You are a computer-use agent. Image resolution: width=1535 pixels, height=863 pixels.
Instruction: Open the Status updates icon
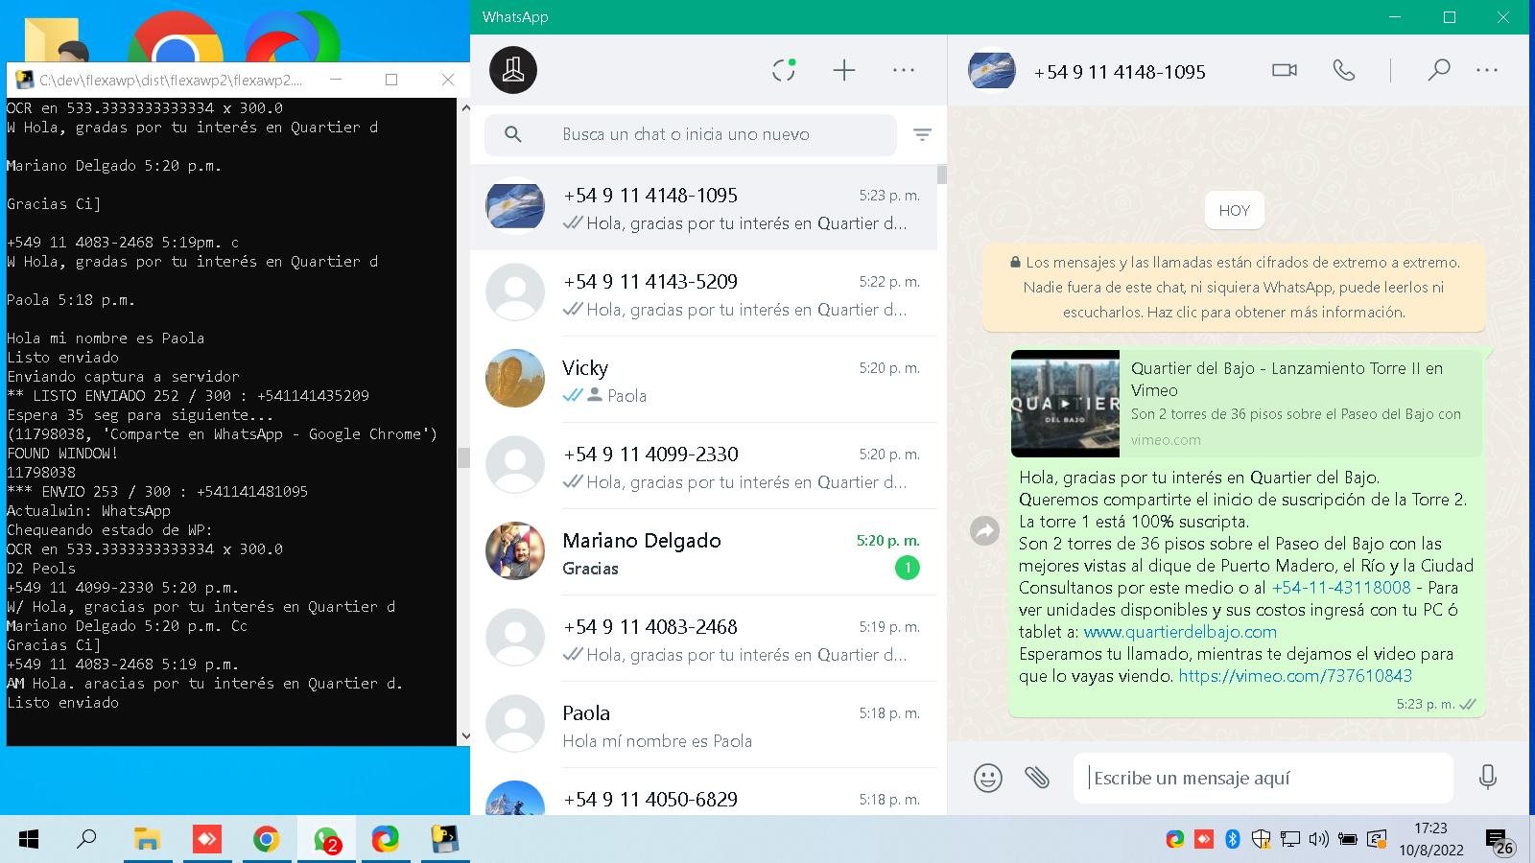(784, 70)
